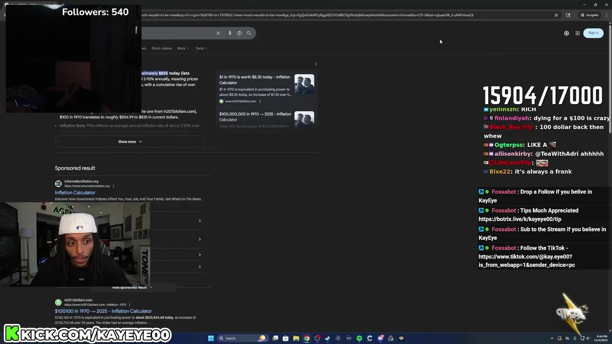Open Google apps grid
Screen dimensions: 612x344
click(x=578, y=33)
